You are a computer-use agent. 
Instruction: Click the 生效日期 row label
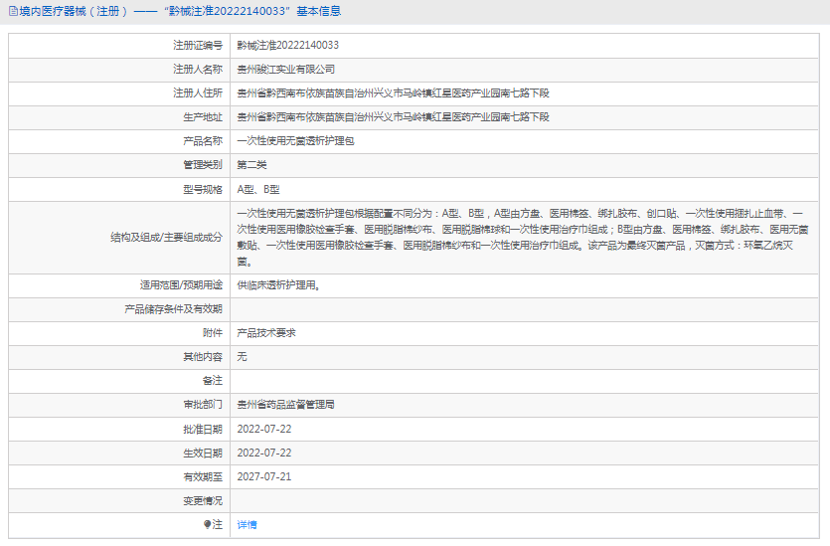pos(202,453)
